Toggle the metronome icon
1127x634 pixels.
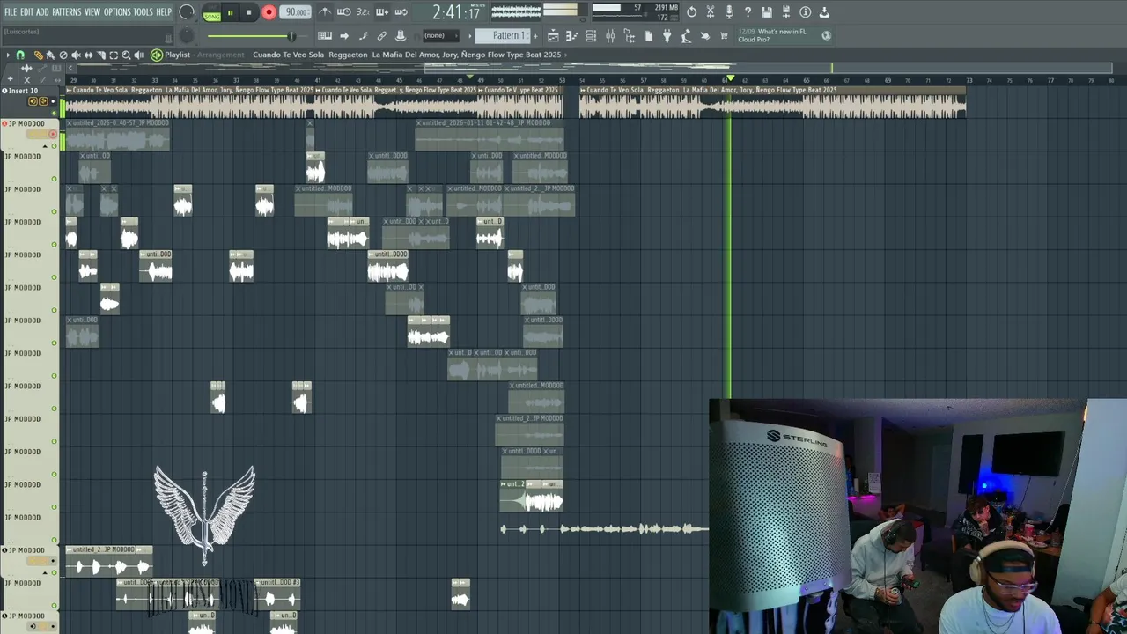click(325, 12)
